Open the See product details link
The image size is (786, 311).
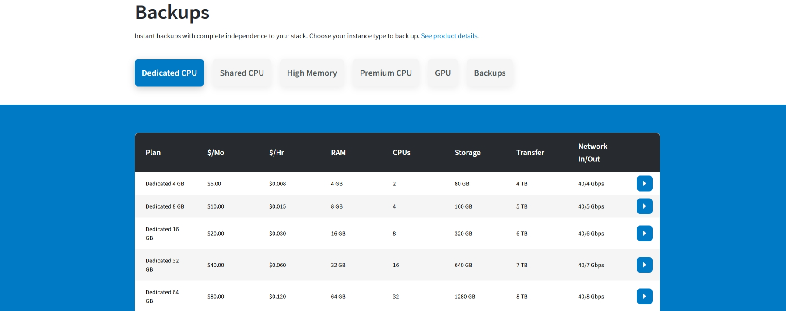(449, 36)
